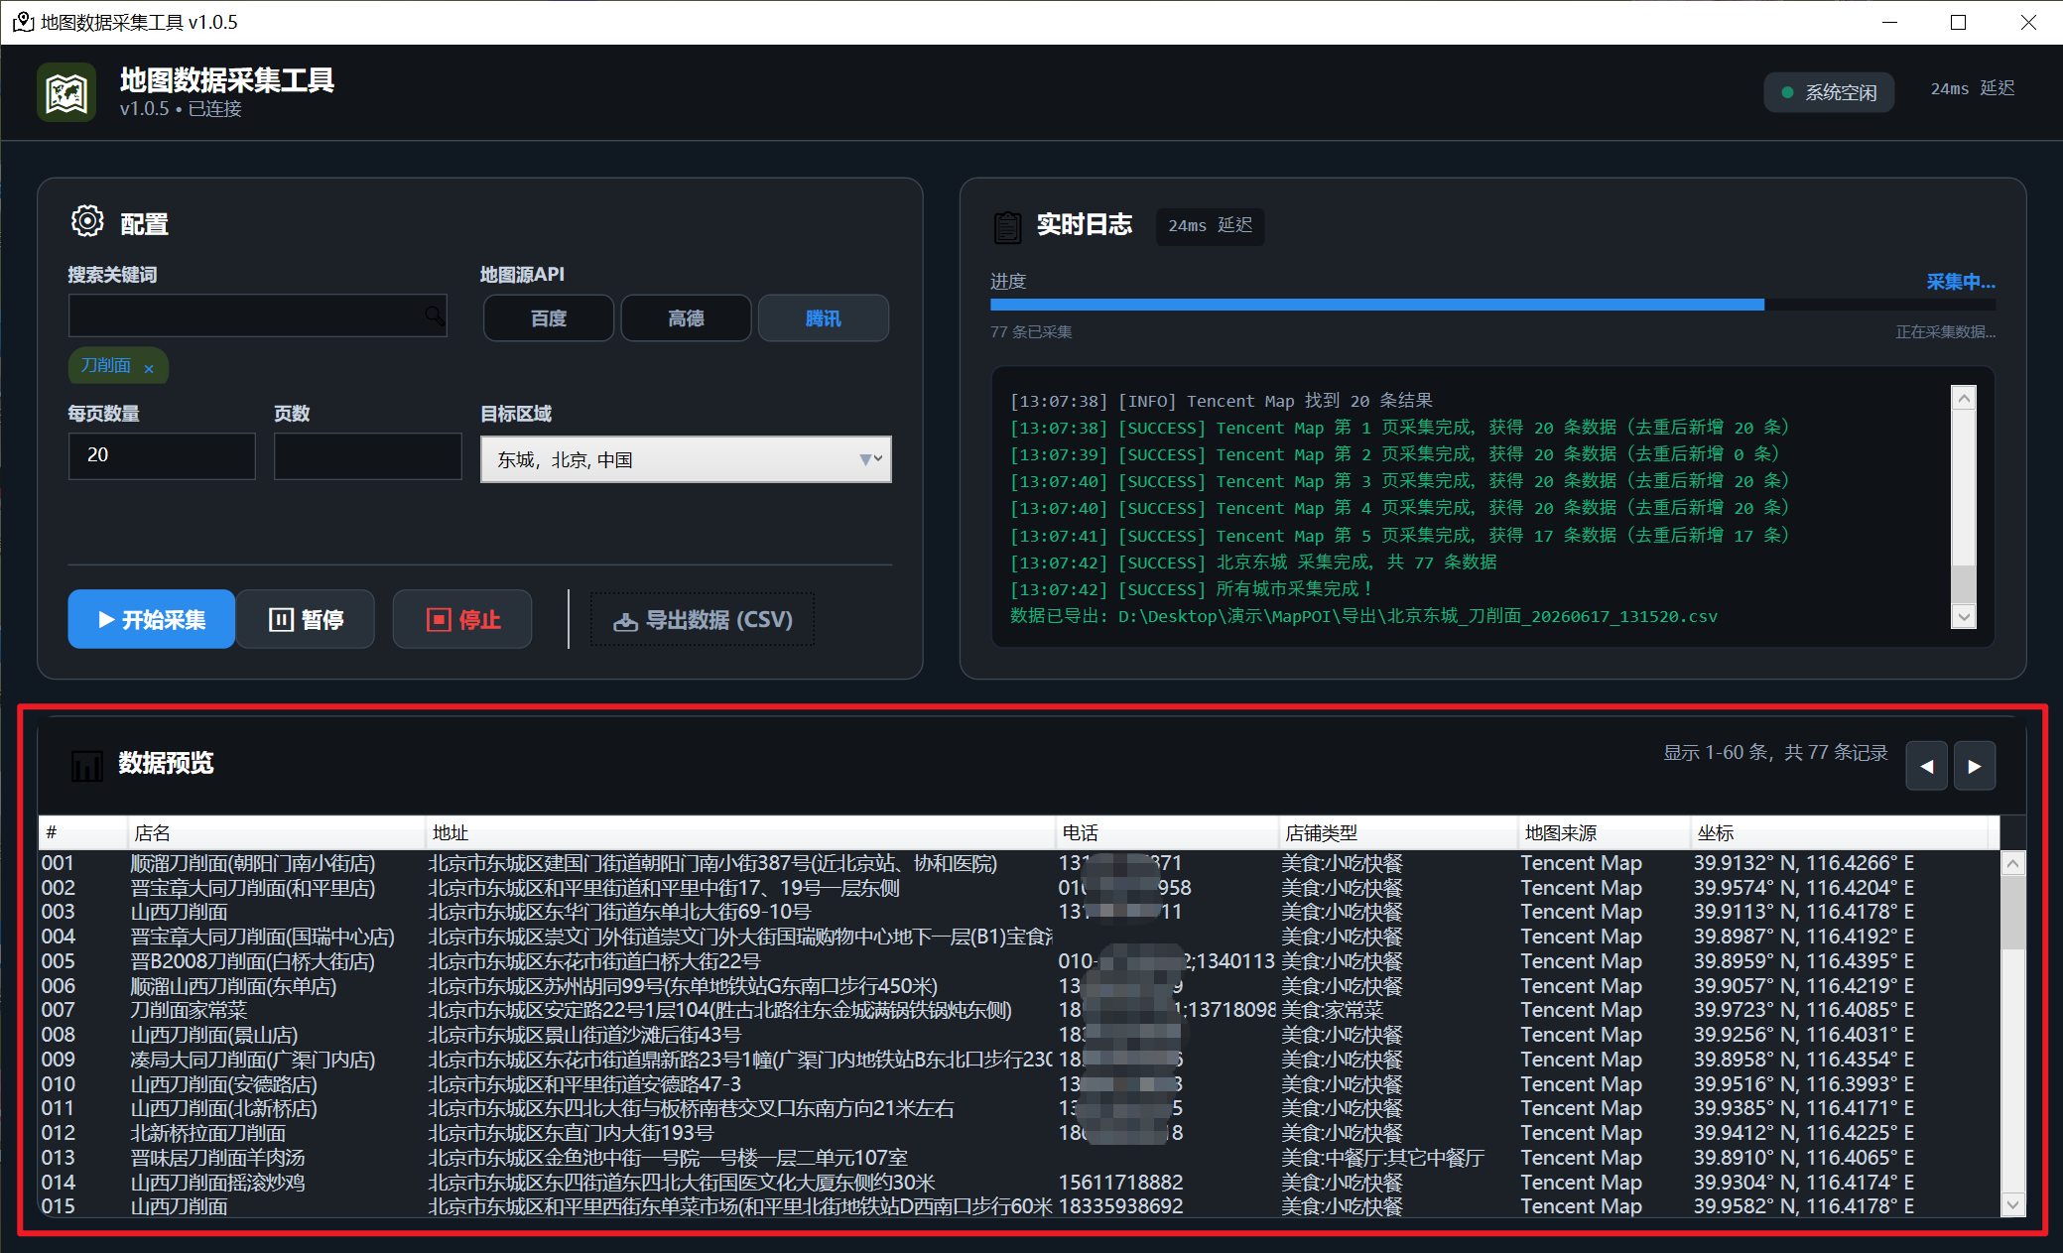
Task: Click the map app logo icon
Action: coord(66,92)
